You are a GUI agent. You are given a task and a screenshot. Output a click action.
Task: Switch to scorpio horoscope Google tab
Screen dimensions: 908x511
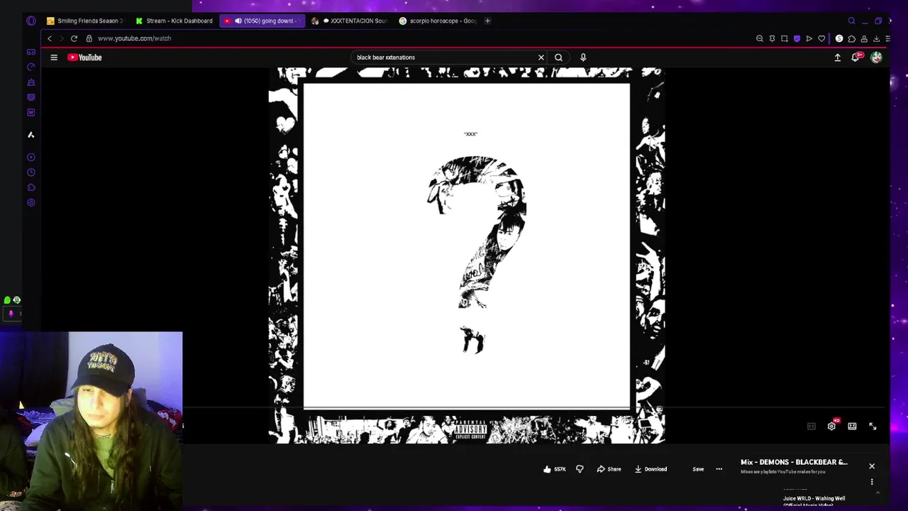coord(438,21)
